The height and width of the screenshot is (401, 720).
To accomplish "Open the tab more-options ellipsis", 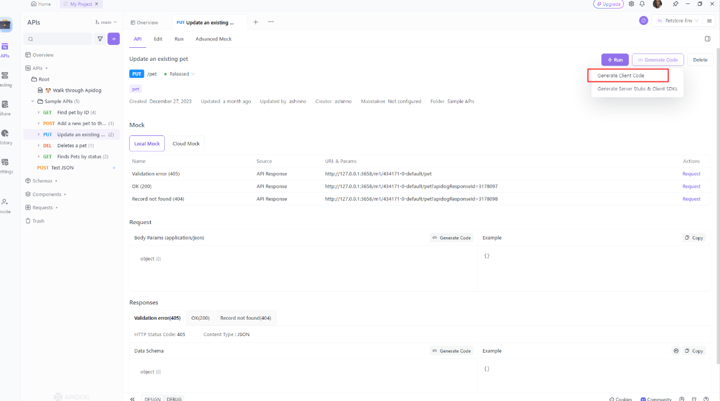I will [x=271, y=22].
